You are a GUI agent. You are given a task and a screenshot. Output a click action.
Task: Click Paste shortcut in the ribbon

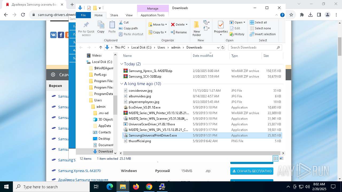[x=131, y=34]
